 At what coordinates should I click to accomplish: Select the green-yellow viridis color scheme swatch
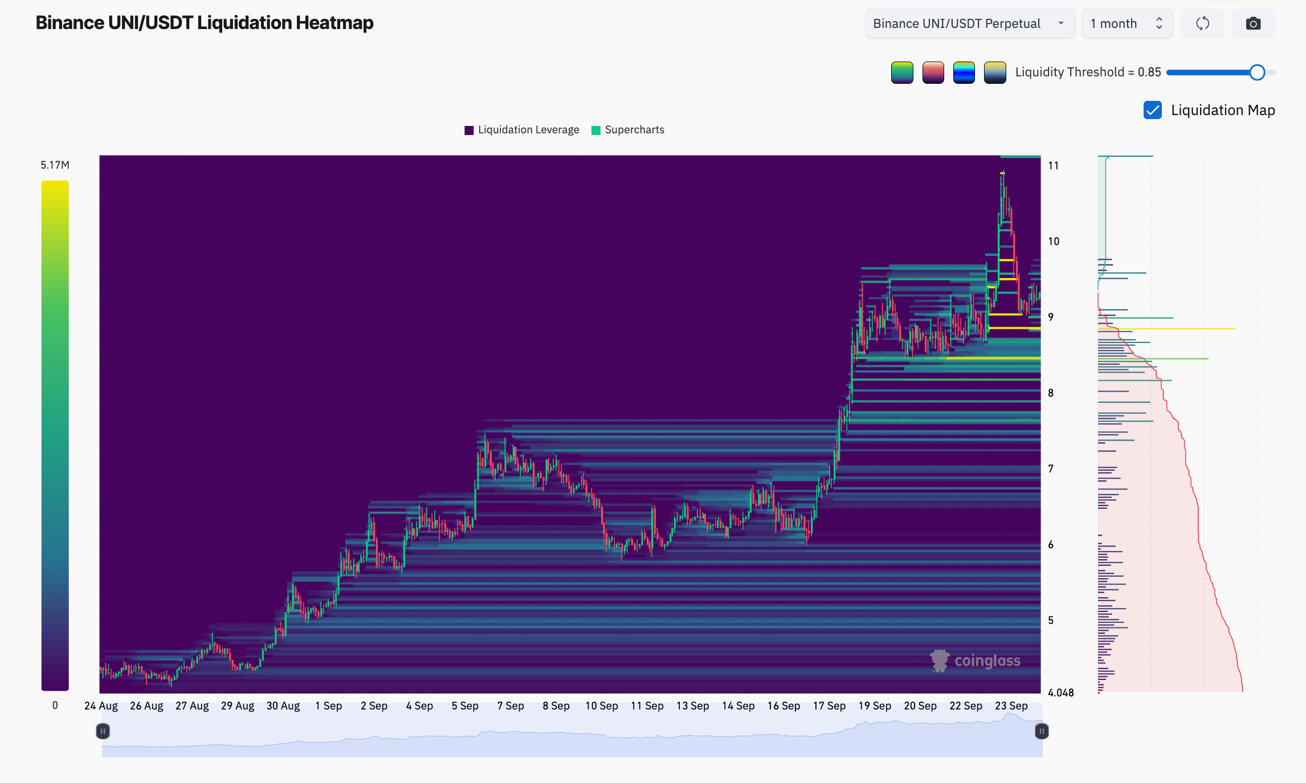(x=902, y=72)
